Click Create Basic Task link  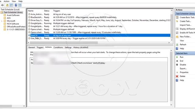click(187, 18)
